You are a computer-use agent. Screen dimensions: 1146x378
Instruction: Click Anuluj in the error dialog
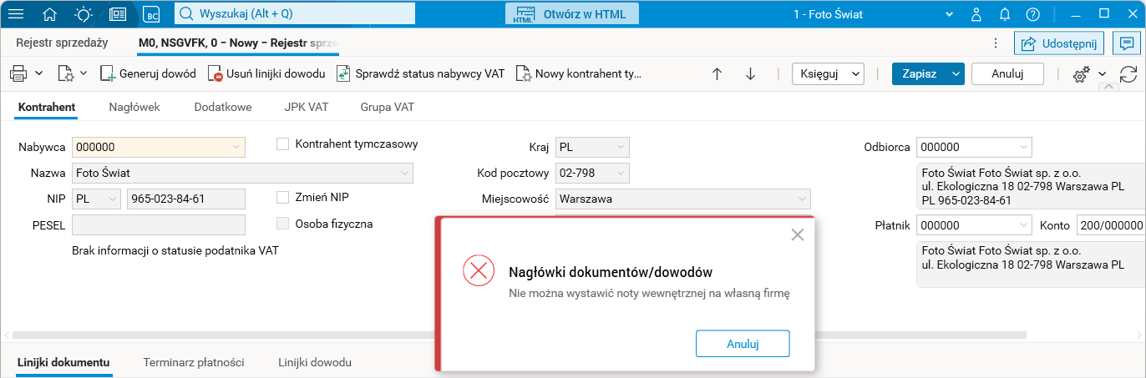[x=743, y=343]
